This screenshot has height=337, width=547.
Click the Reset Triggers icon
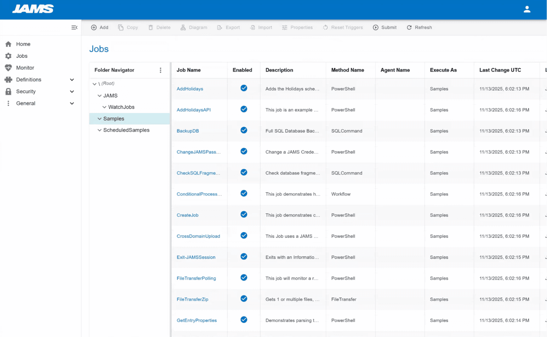click(x=325, y=27)
